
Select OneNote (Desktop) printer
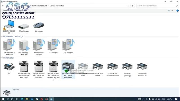click(127, 70)
